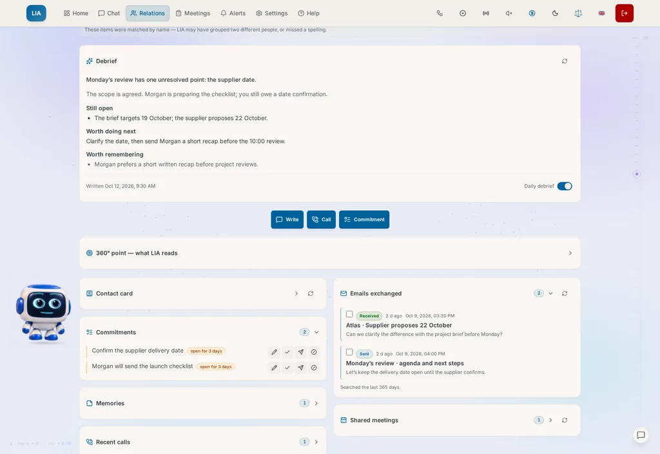Open the floating chat bubble icon
Viewport: 660px width, 454px height.
tap(641, 435)
